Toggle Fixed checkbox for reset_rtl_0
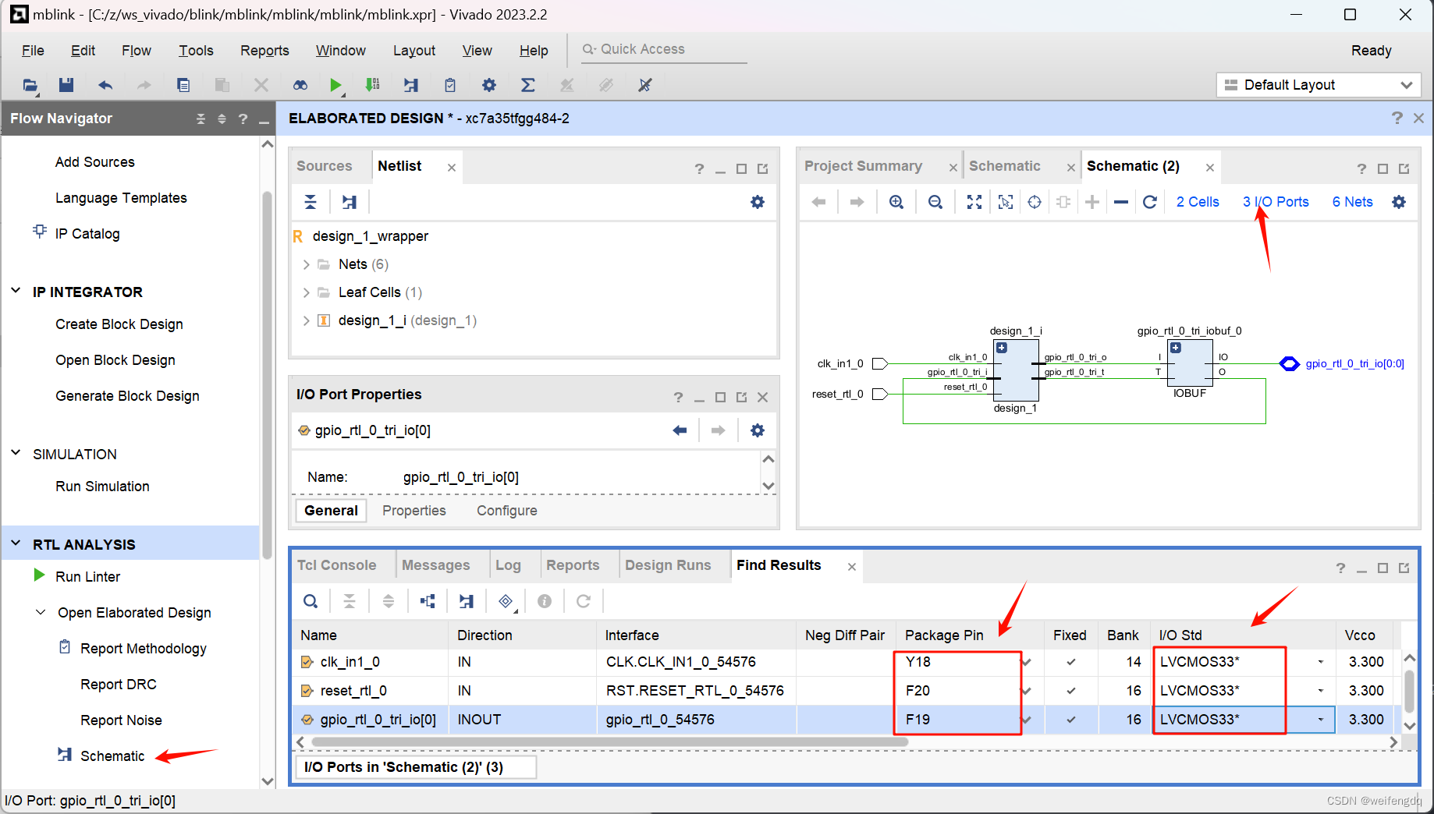Viewport: 1434px width, 814px height. click(1070, 691)
